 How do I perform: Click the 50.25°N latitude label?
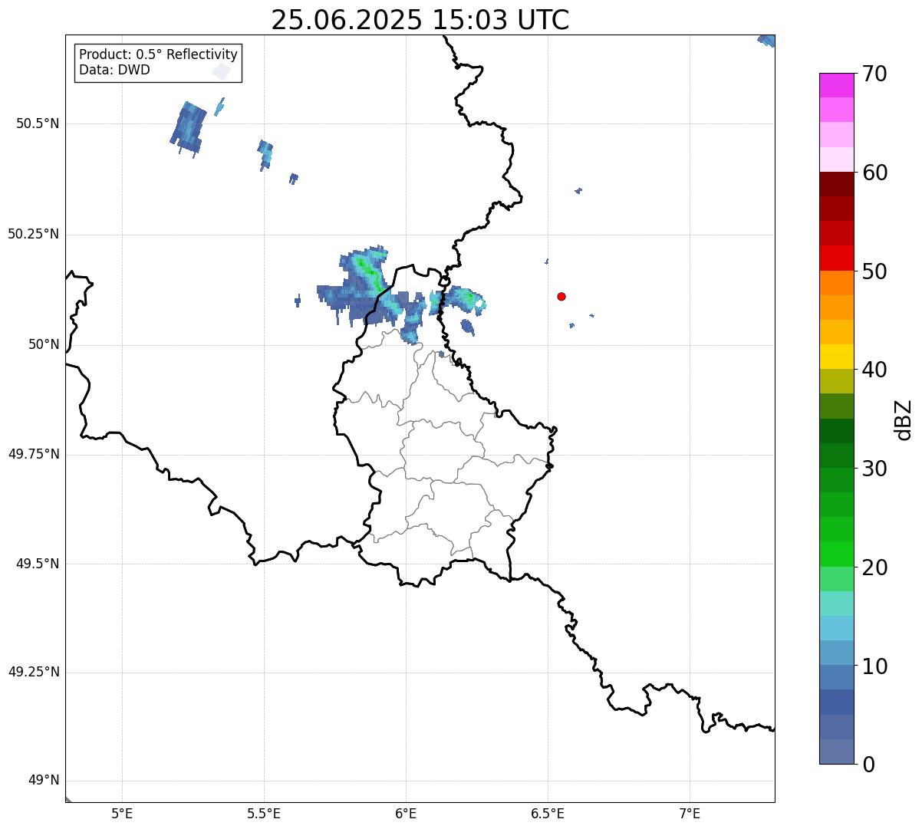coord(34,234)
